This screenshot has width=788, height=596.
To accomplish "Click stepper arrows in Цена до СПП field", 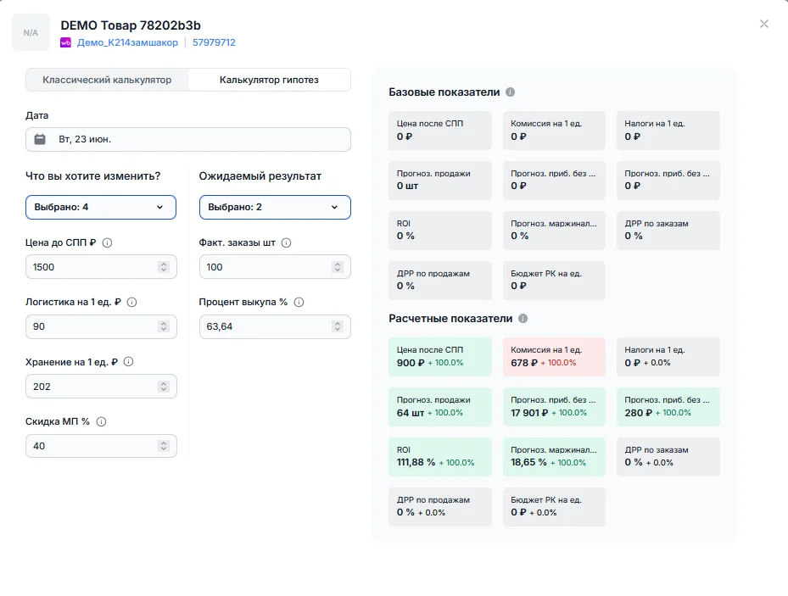I will pos(164,267).
